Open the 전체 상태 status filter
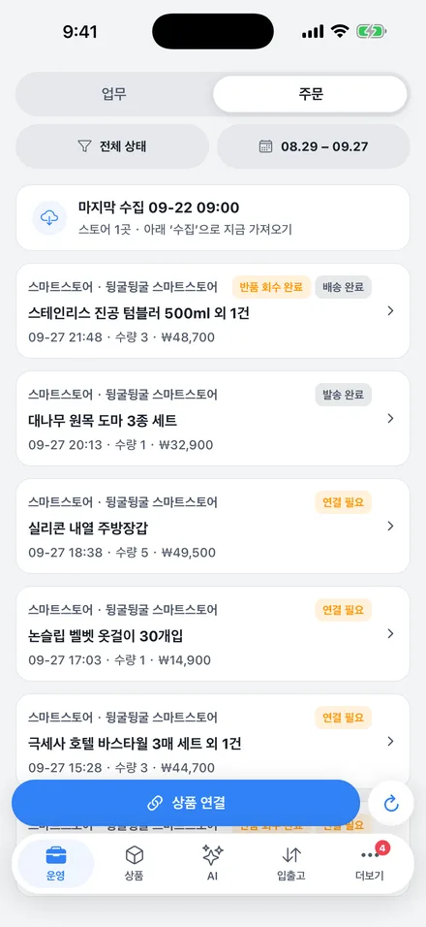This screenshot has width=426, height=927. tap(112, 146)
